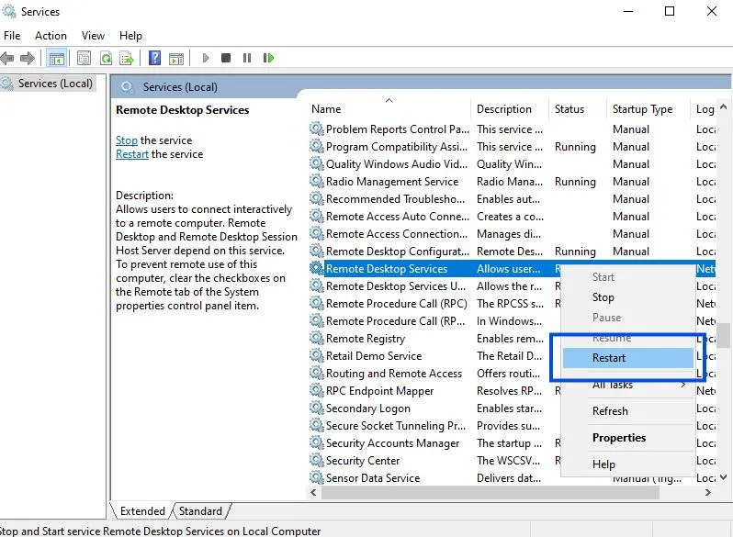Select Properties in the context menu
This screenshot has width=733, height=537.
click(x=619, y=438)
